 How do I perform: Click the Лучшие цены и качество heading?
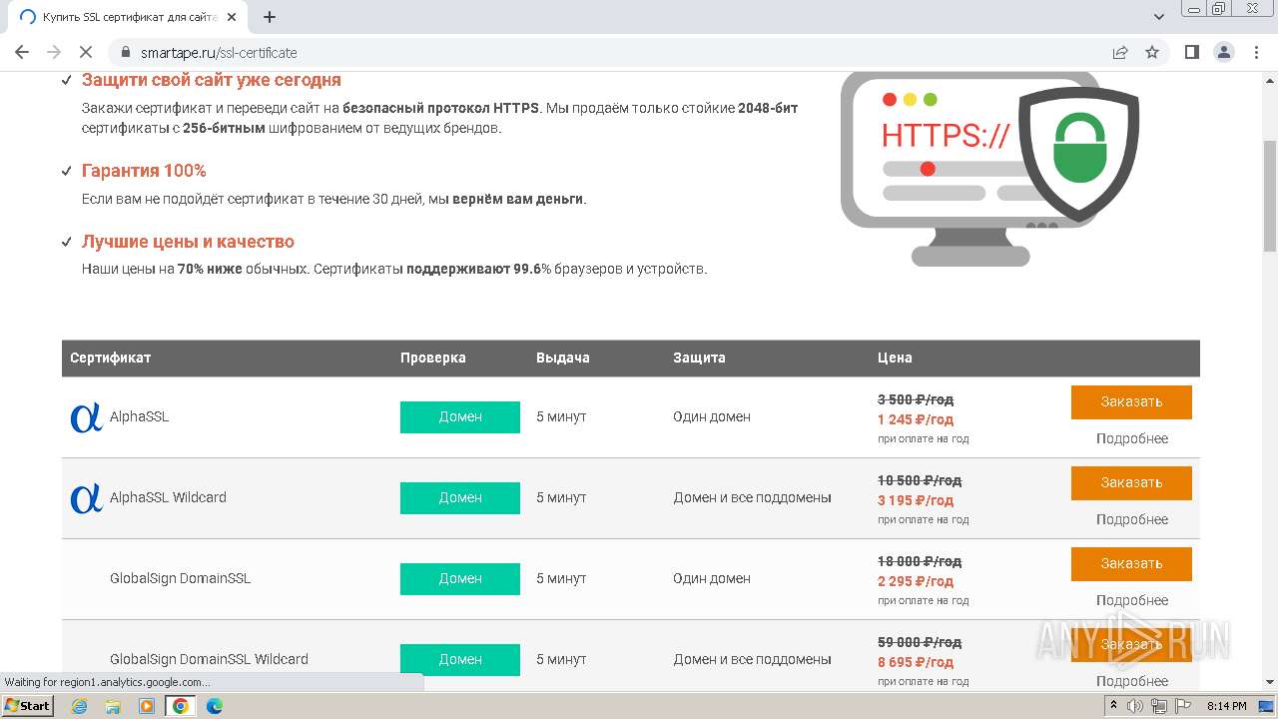tap(188, 242)
